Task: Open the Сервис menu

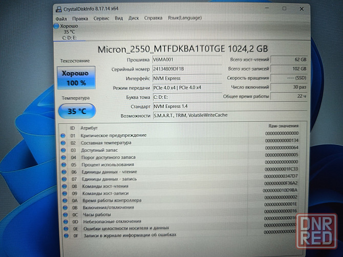Action: [x=101, y=18]
